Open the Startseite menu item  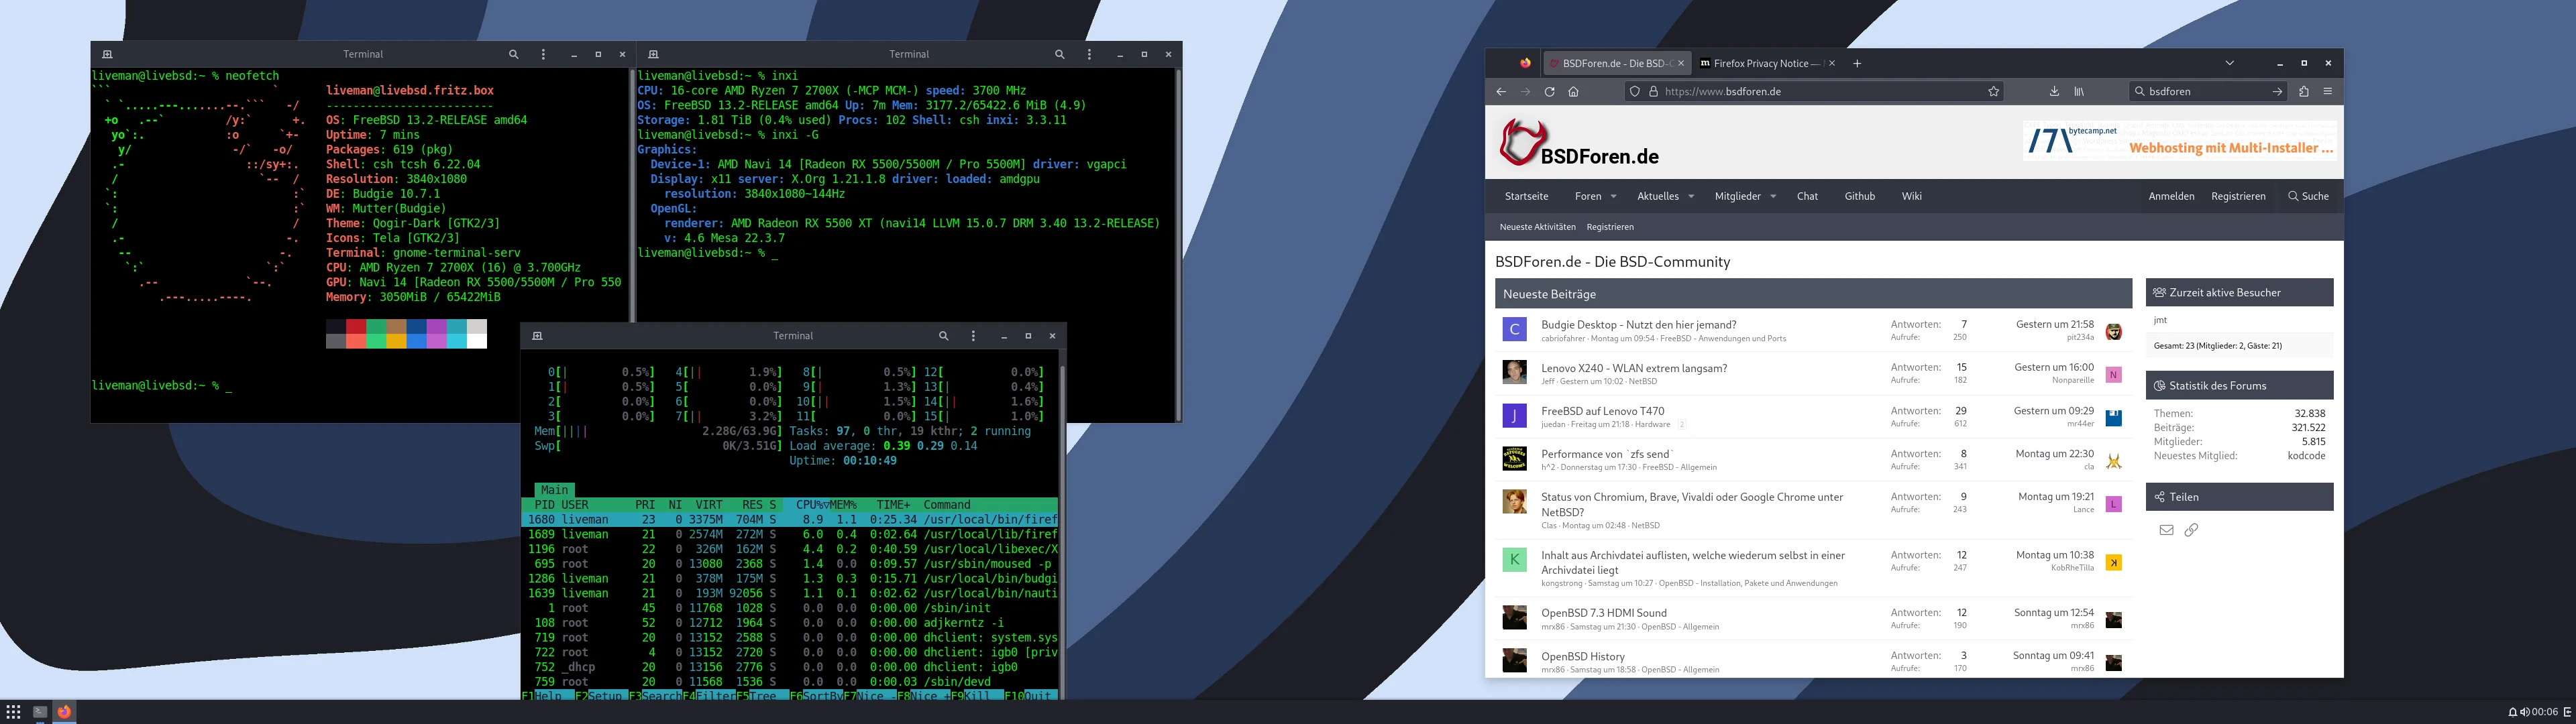click(1526, 197)
